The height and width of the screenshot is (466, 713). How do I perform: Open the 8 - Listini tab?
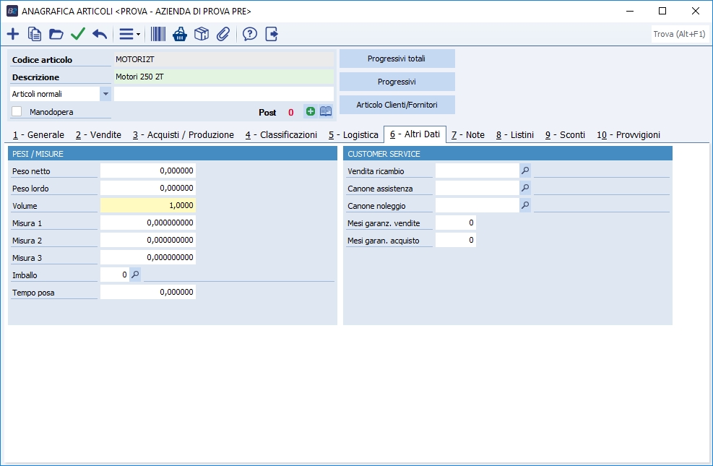[x=516, y=135]
